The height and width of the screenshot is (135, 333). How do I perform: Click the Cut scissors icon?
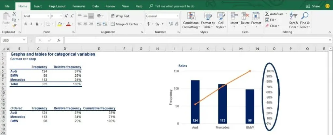pyautogui.click(x=14, y=14)
